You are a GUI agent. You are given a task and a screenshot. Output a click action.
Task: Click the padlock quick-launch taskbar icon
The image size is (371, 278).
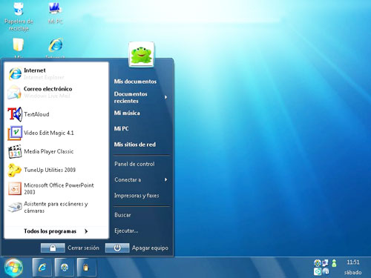pos(86,268)
